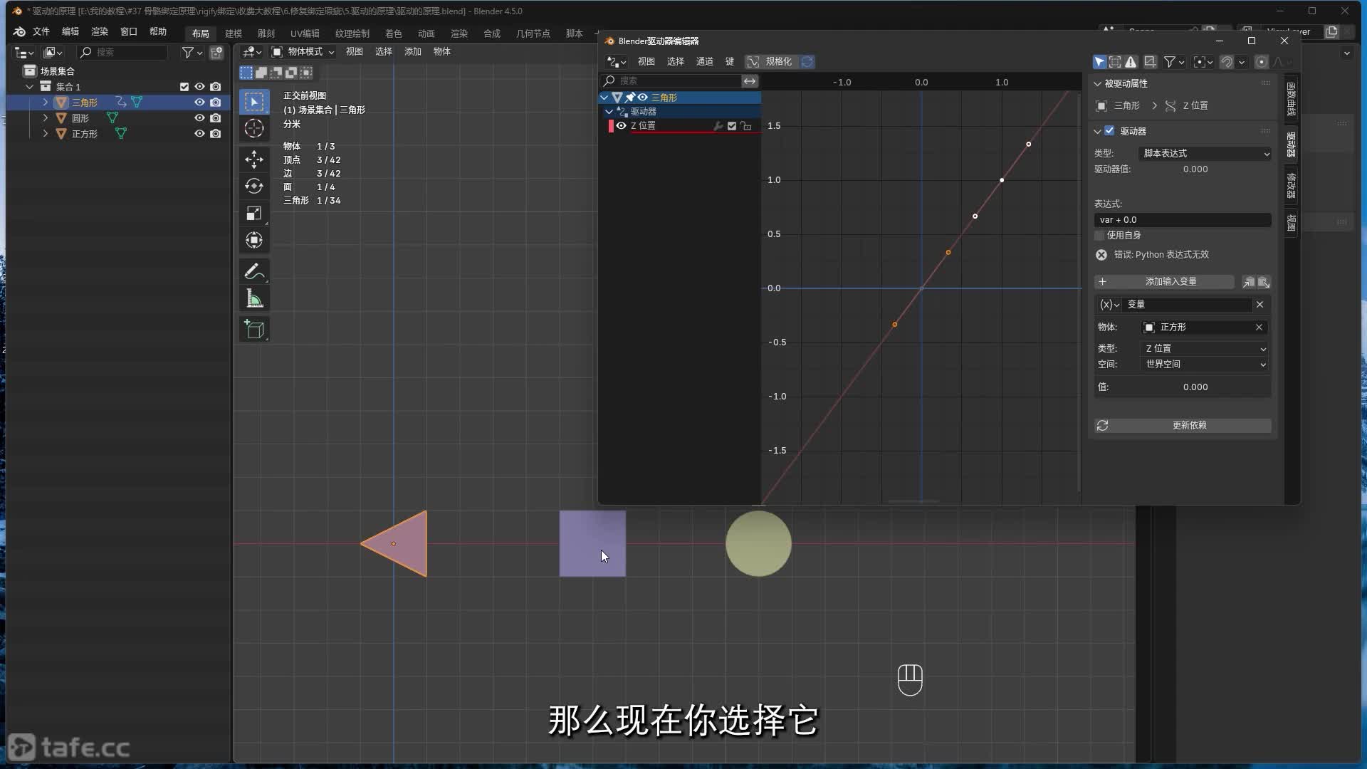1367x769 pixels.
Task: Toggle only show selected arrow icon in driver editor
Action: [1099, 62]
